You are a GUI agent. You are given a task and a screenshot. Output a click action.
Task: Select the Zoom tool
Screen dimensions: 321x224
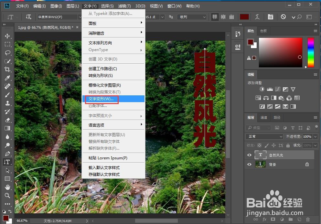pos(7,195)
